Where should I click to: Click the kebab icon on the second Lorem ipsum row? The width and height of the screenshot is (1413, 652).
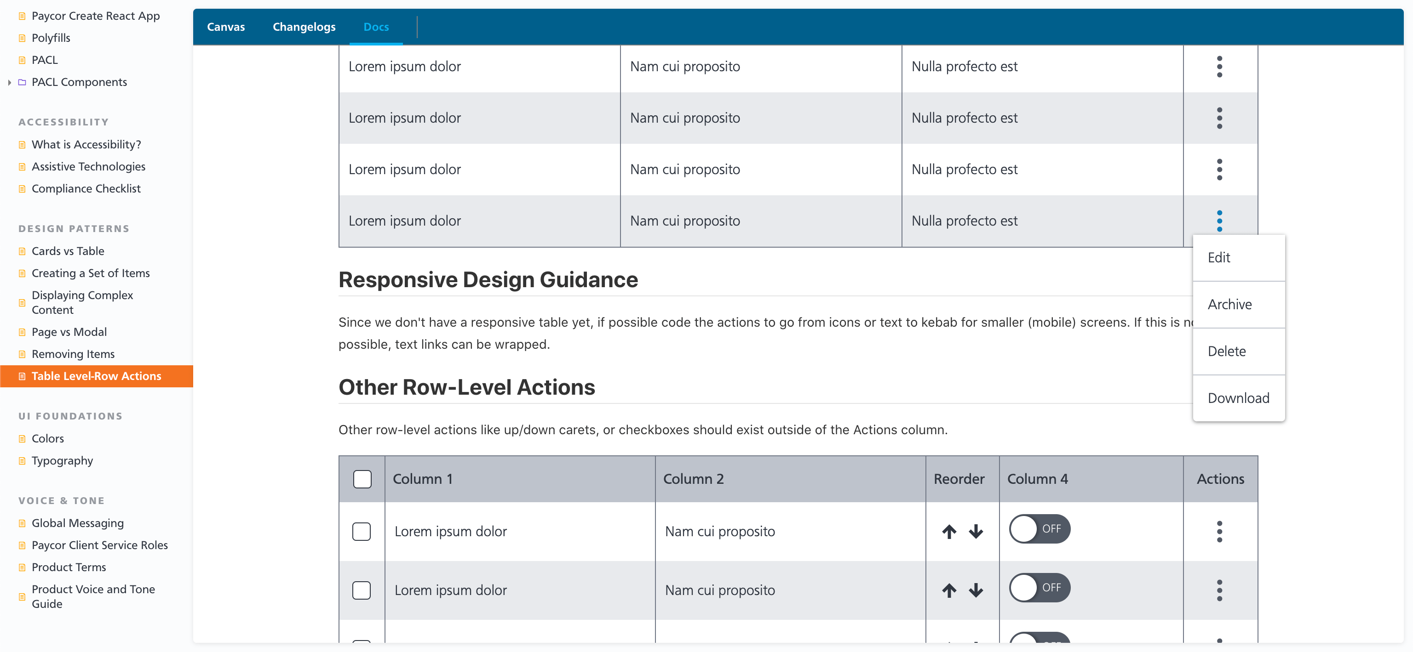1219,118
